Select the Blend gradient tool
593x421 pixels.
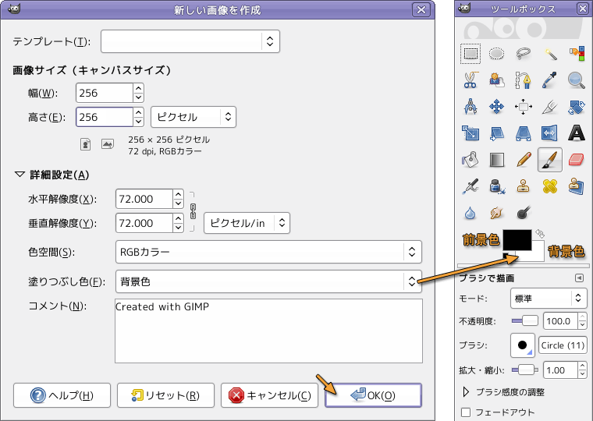[496, 160]
